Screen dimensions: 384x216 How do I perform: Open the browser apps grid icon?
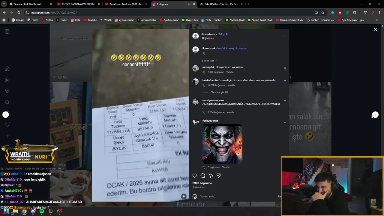click(x=4, y=20)
